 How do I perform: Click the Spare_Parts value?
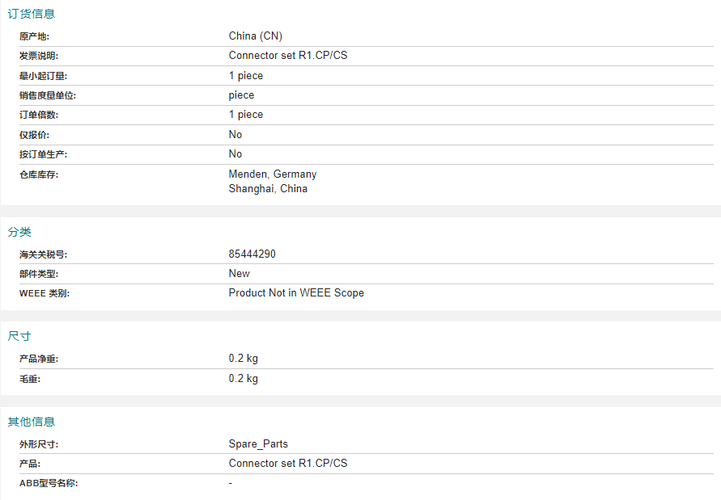[x=258, y=444]
